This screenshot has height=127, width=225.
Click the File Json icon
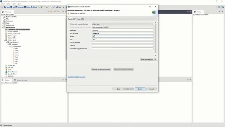pos(6,67)
